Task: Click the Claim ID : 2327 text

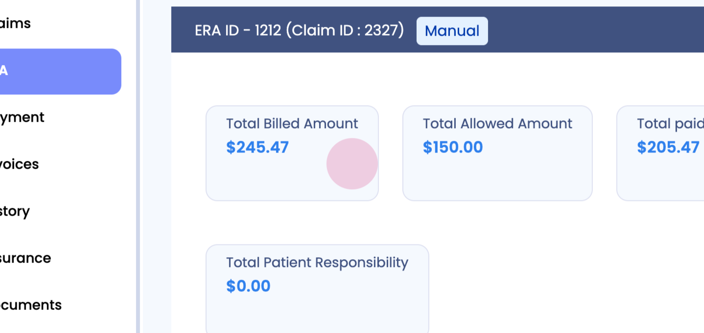Action: click(x=345, y=31)
